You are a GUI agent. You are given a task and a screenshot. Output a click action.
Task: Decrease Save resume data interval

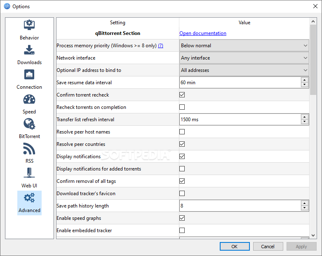click(x=305, y=85)
